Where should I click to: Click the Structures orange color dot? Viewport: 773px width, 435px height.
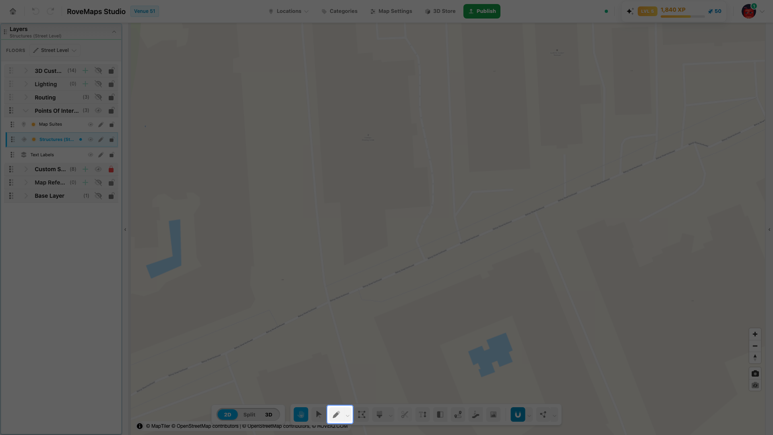[x=34, y=140]
